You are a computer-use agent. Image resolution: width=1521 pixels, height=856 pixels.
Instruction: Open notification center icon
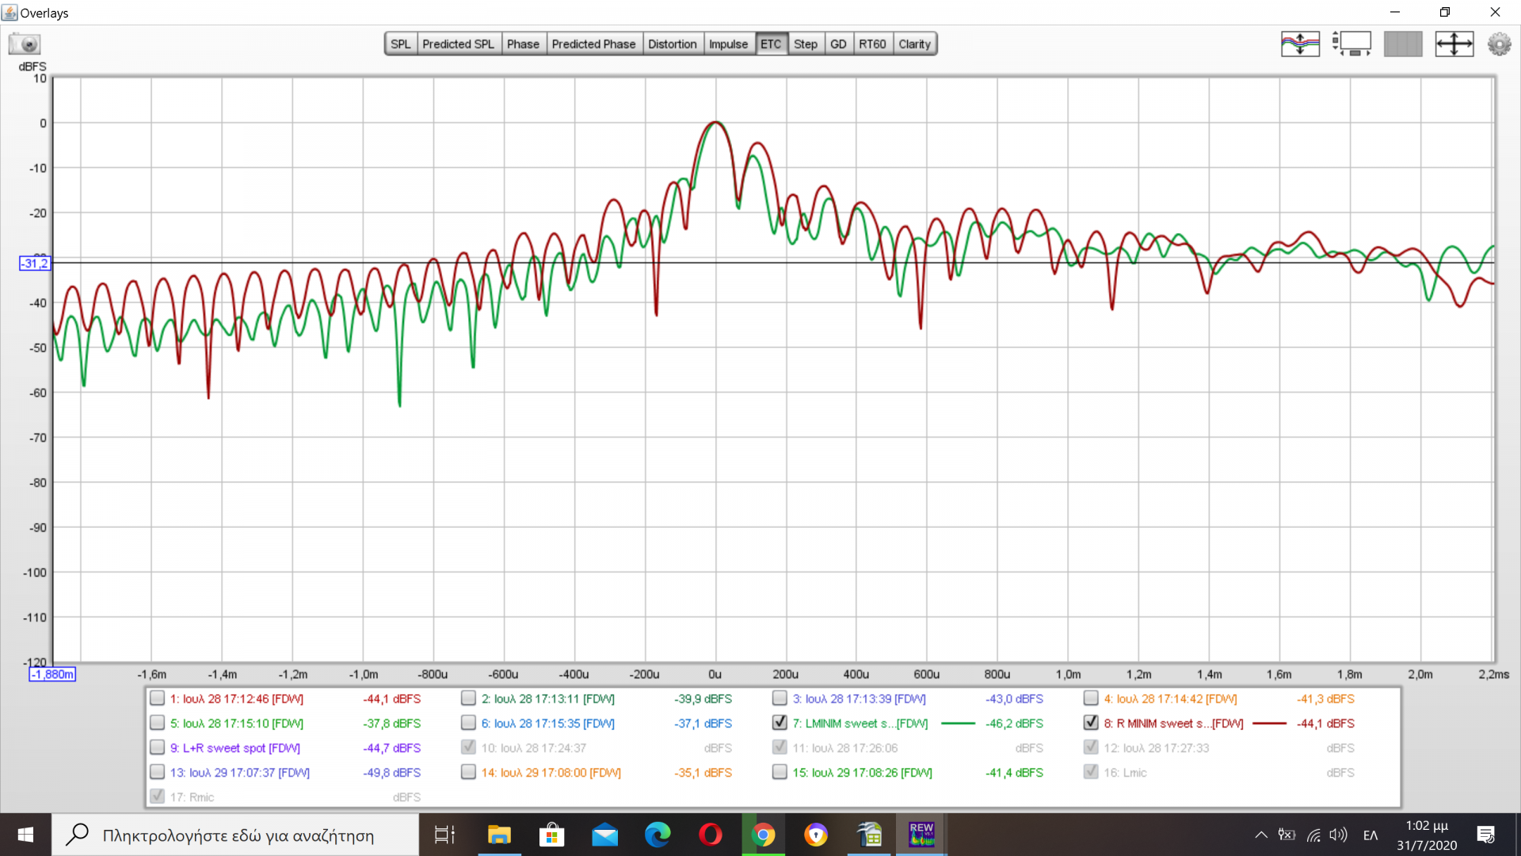(x=1485, y=835)
